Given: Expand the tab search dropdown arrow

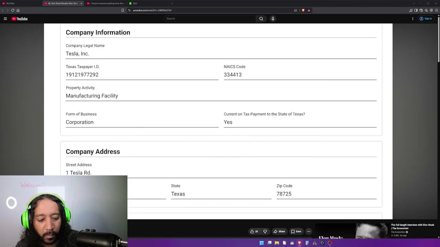Looking at the screenshot, I should (x=414, y=3).
